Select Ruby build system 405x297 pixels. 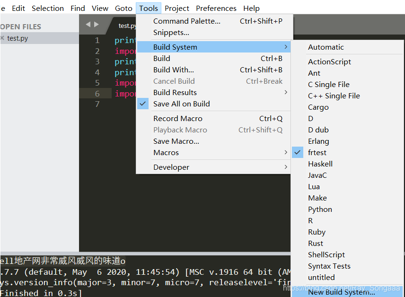[x=347, y=232]
